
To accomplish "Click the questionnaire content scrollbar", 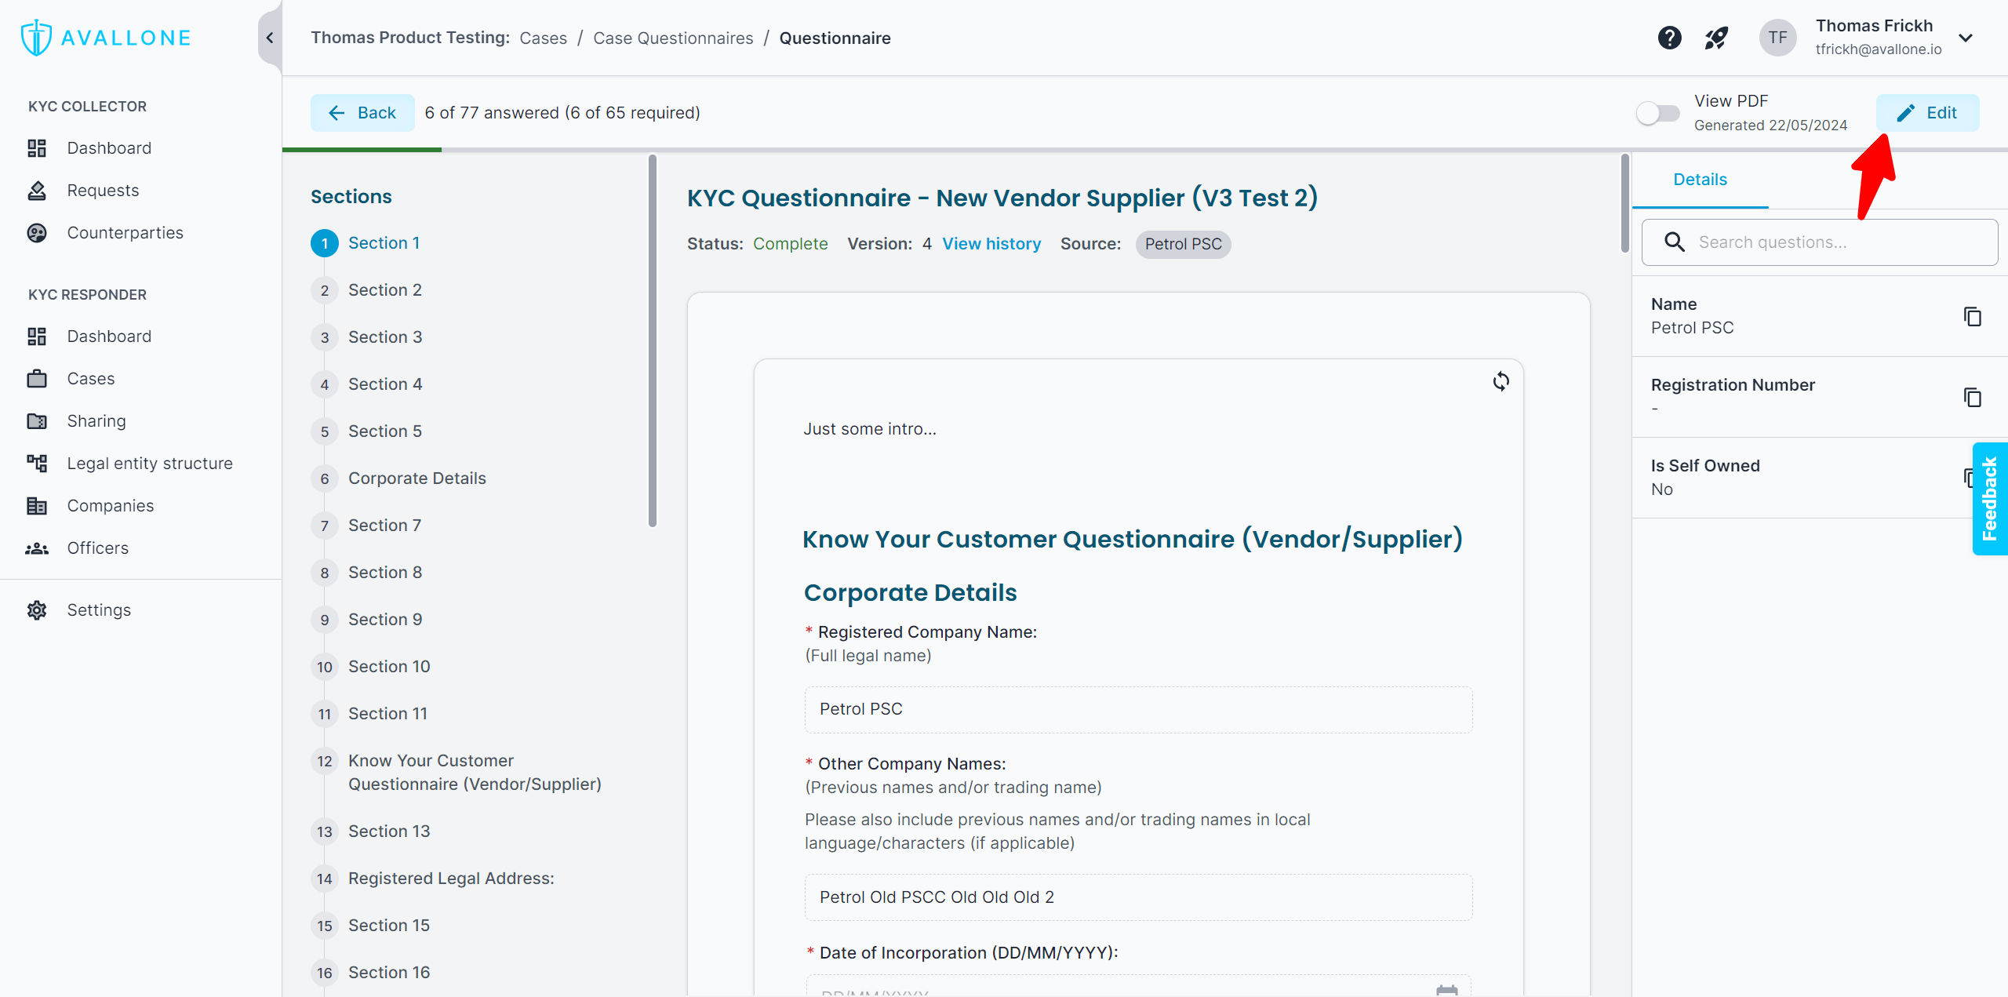I will (1624, 204).
